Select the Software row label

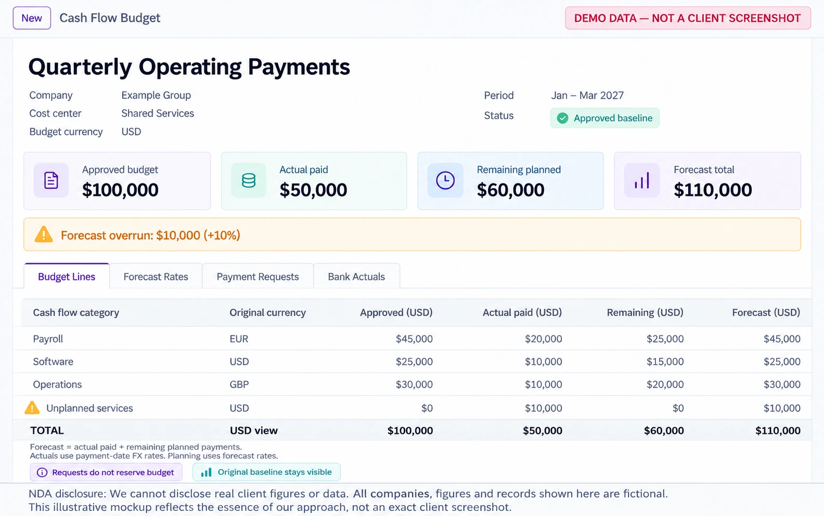click(53, 362)
